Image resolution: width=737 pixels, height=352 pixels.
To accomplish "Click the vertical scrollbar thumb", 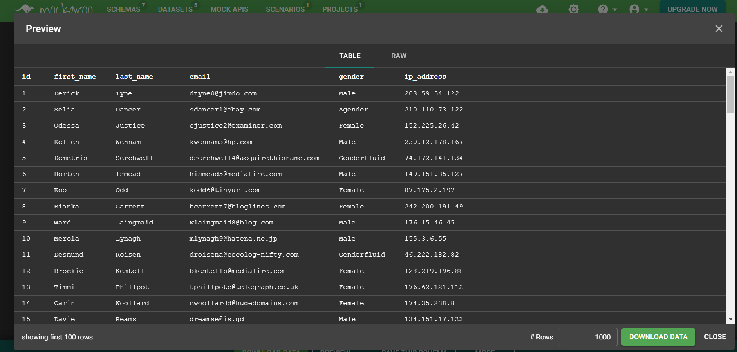I will 730,95.
